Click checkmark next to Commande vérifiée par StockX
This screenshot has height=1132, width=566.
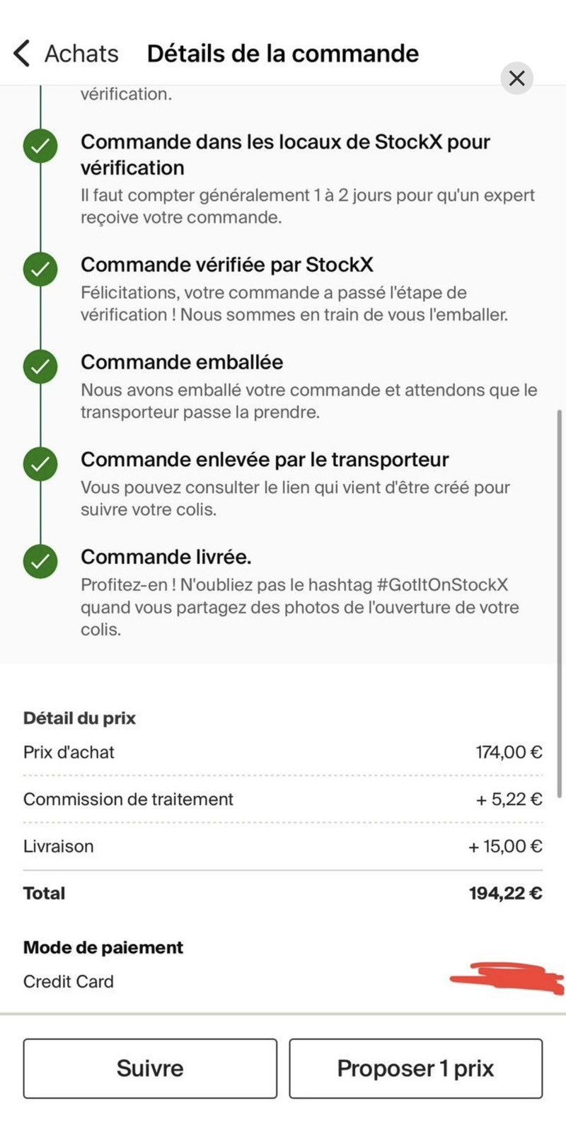click(x=40, y=270)
